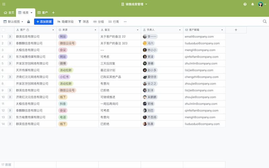This screenshot has height=168, width=269.
Task: Open notifications bell icon
Action: pyautogui.click(x=253, y=4)
